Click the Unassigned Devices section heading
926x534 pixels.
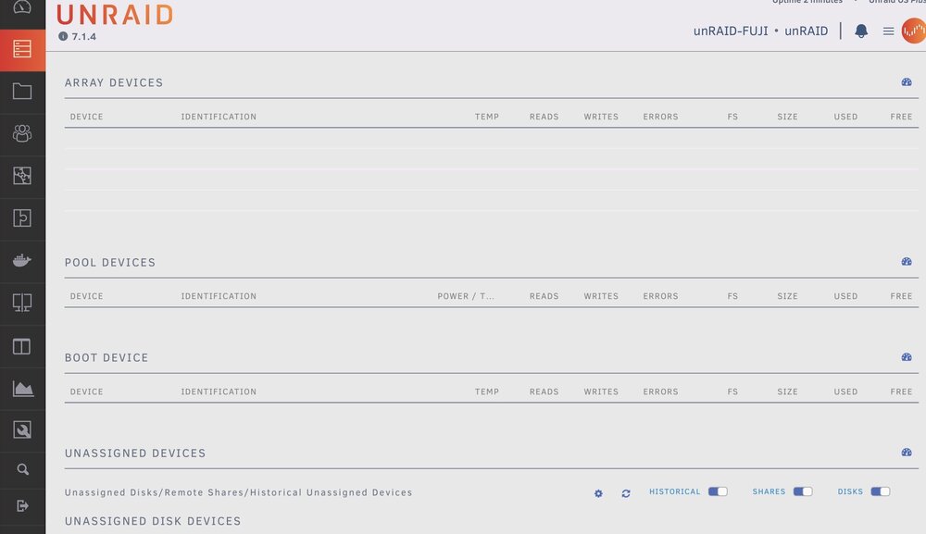135,453
